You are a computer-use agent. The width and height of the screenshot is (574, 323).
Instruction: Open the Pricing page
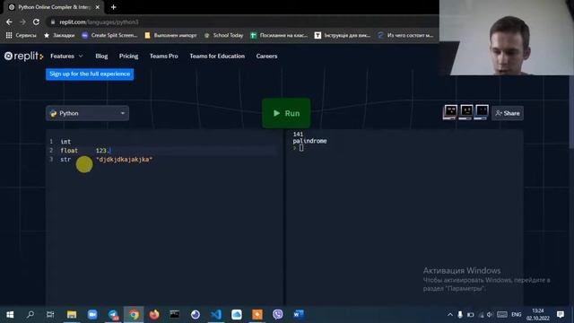coord(128,56)
